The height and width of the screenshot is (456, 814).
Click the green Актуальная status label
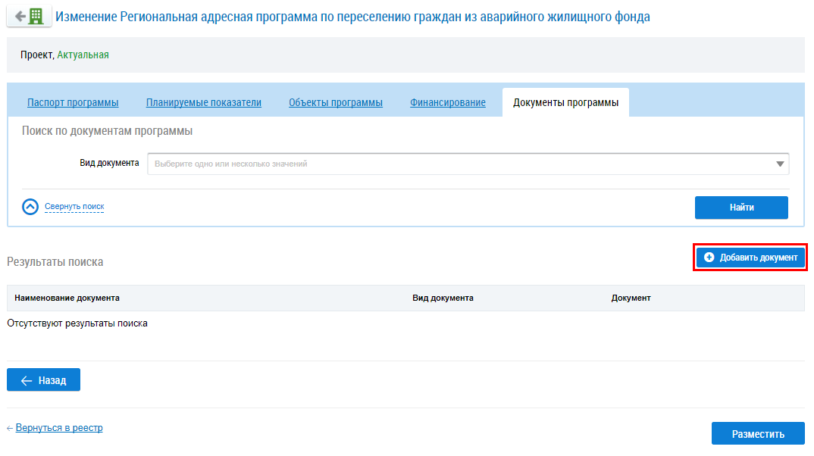click(x=83, y=55)
